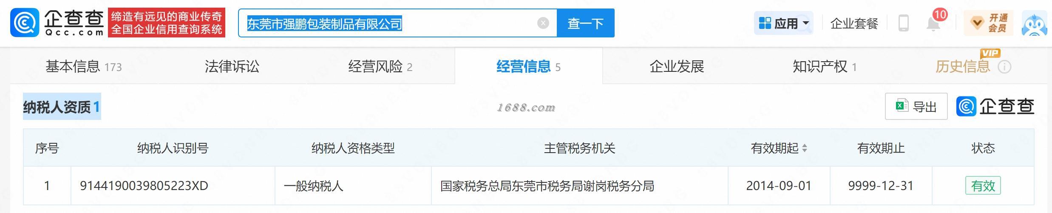Click the 查一下 search button
The image size is (1052, 213).
[x=585, y=23]
